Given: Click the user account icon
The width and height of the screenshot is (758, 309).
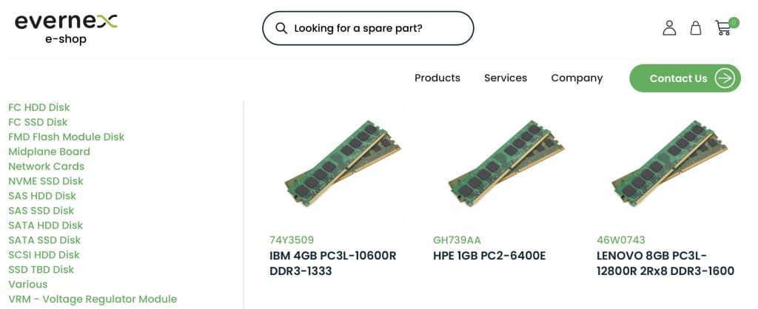Looking at the screenshot, I should (669, 28).
